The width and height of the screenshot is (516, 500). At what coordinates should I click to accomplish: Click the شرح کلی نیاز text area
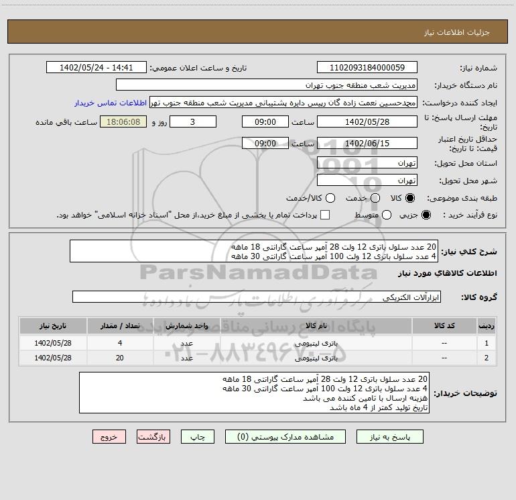click(x=253, y=251)
